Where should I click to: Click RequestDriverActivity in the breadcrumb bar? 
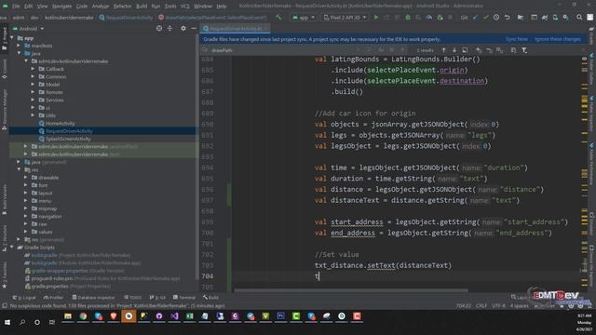(126, 18)
